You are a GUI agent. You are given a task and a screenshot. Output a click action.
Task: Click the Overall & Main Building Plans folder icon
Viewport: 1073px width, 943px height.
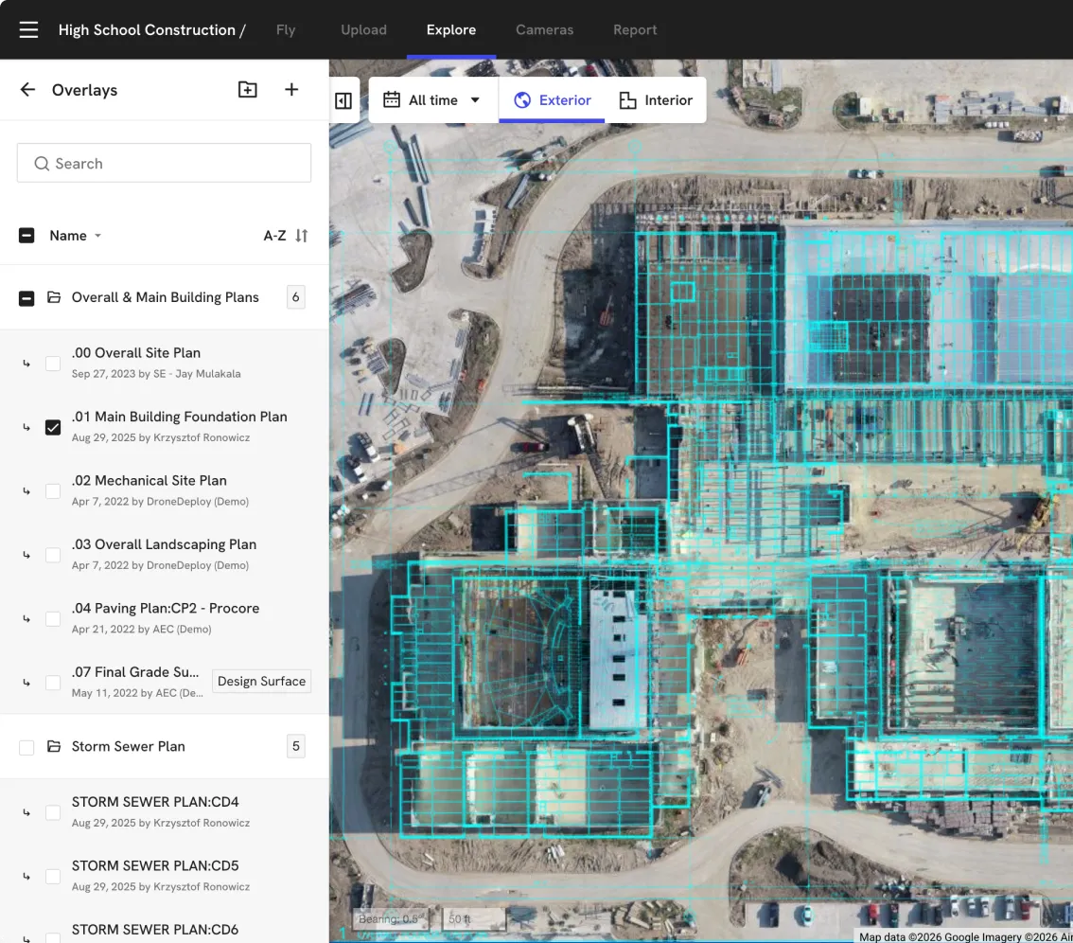click(x=54, y=297)
